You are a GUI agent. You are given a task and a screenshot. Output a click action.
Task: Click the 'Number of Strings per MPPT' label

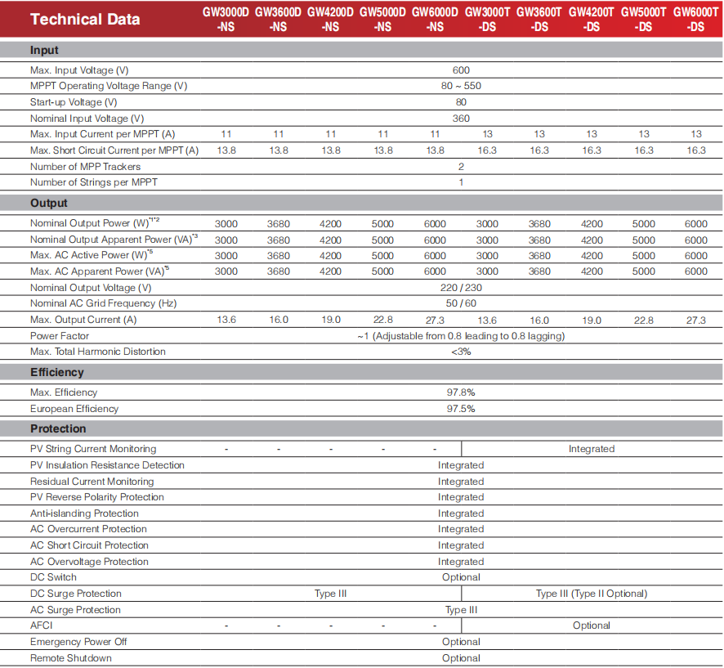click(x=94, y=182)
